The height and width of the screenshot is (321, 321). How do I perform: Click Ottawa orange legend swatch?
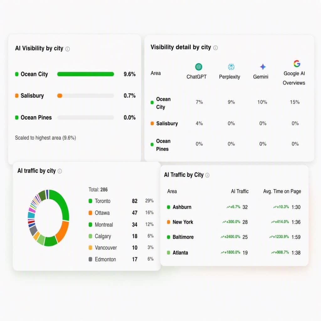click(90, 213)
